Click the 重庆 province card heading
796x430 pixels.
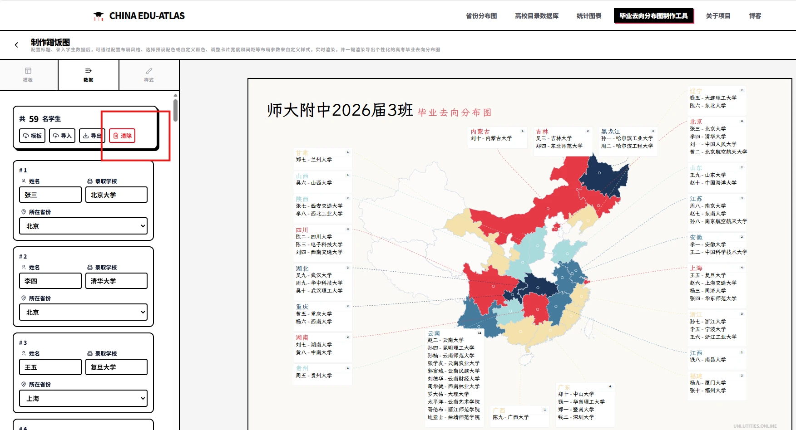(302, 307)
